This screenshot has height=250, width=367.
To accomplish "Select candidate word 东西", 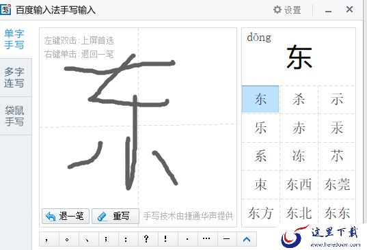I will tap(299, 184).
